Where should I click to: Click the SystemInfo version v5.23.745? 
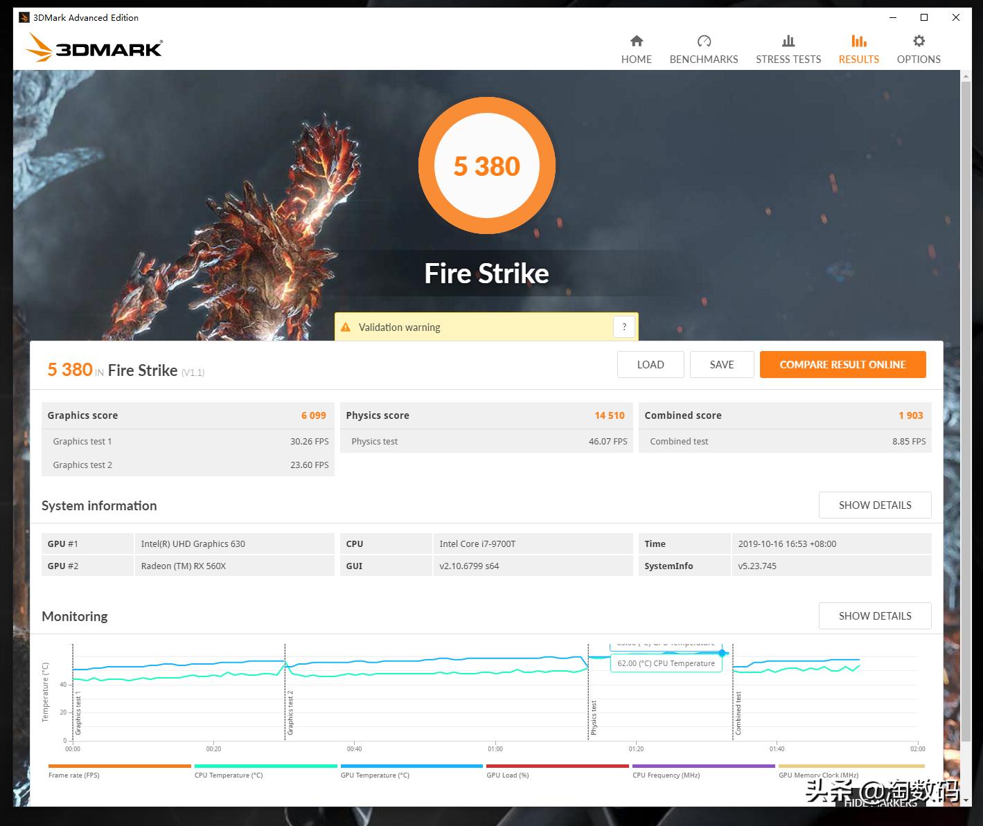[831, 566]
